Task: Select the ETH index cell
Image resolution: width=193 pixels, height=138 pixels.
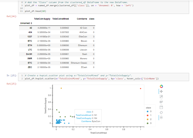Action: [x=30, y=45]
